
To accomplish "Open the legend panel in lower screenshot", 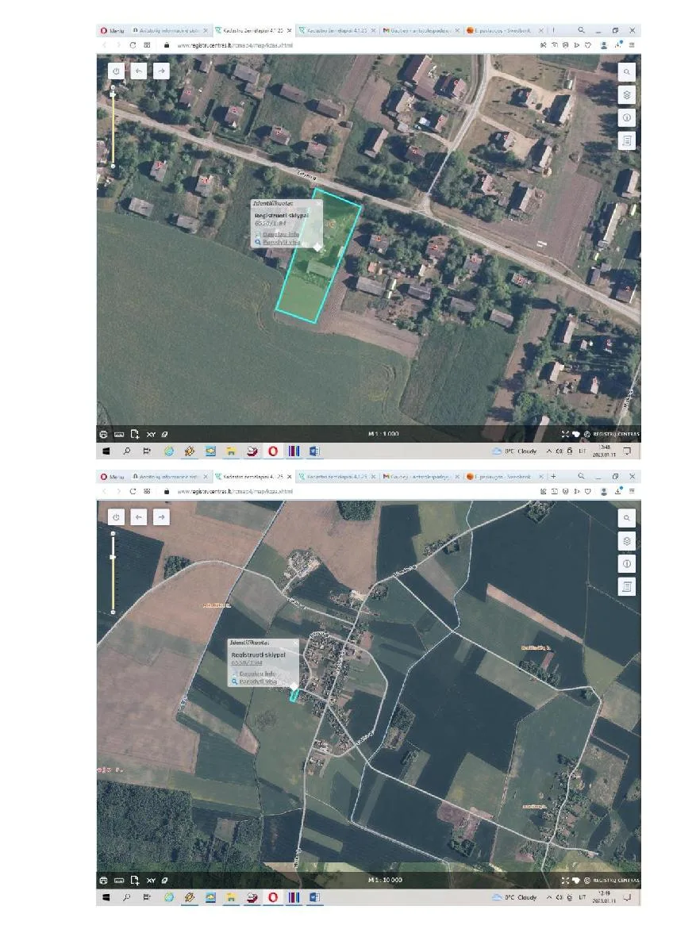I will click(627, 587).
